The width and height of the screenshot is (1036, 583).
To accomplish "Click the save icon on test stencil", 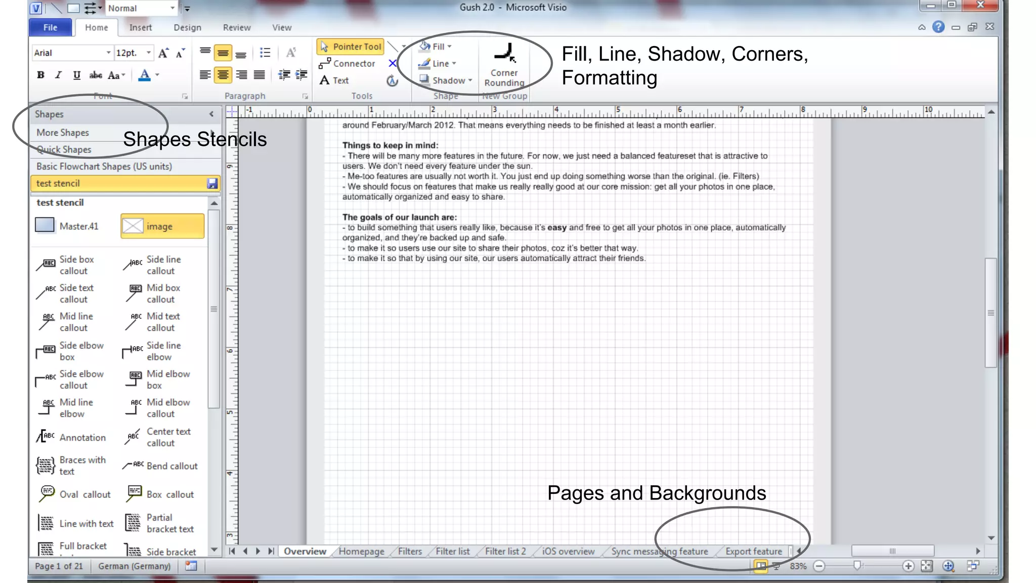I will tap(212, 183).
